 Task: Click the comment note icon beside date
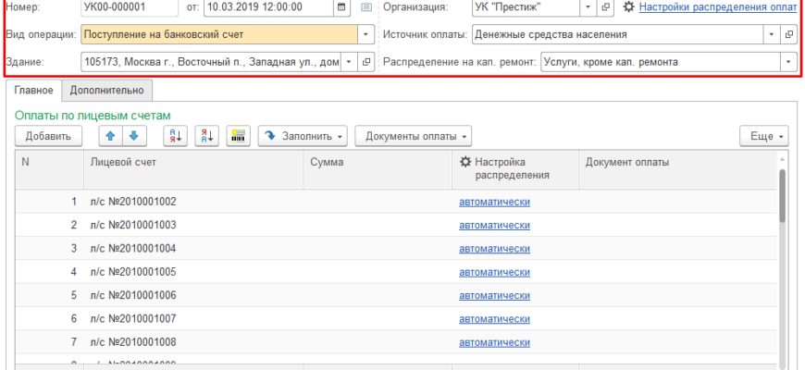366,7
